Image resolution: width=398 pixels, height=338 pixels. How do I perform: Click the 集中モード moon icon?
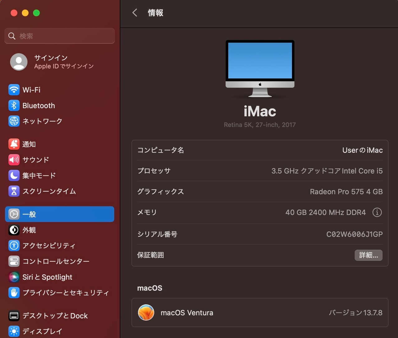click(14, 176)
